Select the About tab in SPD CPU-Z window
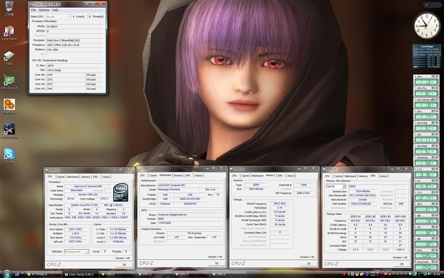This screenshot has height=278, width=444. point(384,176)
